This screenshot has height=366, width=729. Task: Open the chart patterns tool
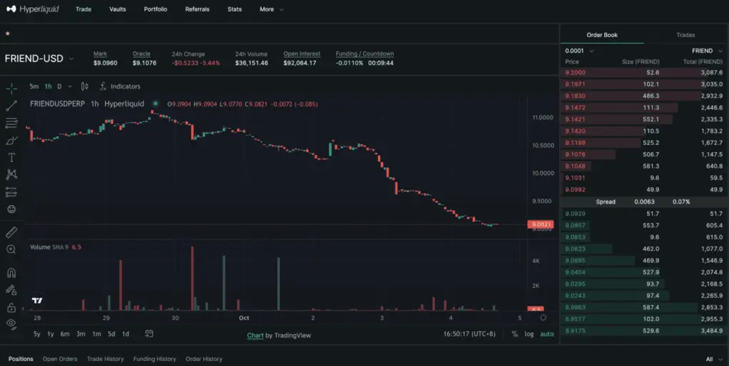11,174
